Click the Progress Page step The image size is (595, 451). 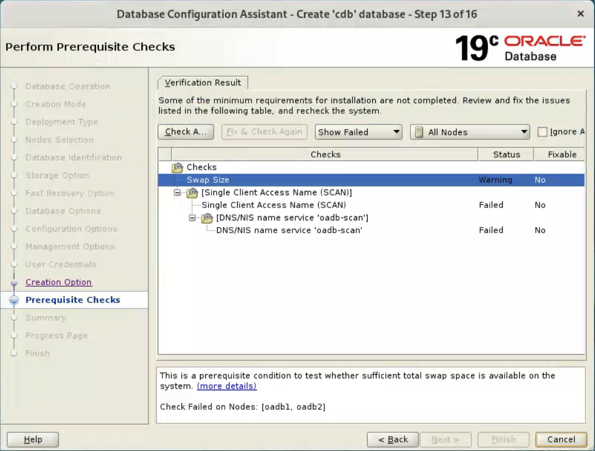pos(57,336)
